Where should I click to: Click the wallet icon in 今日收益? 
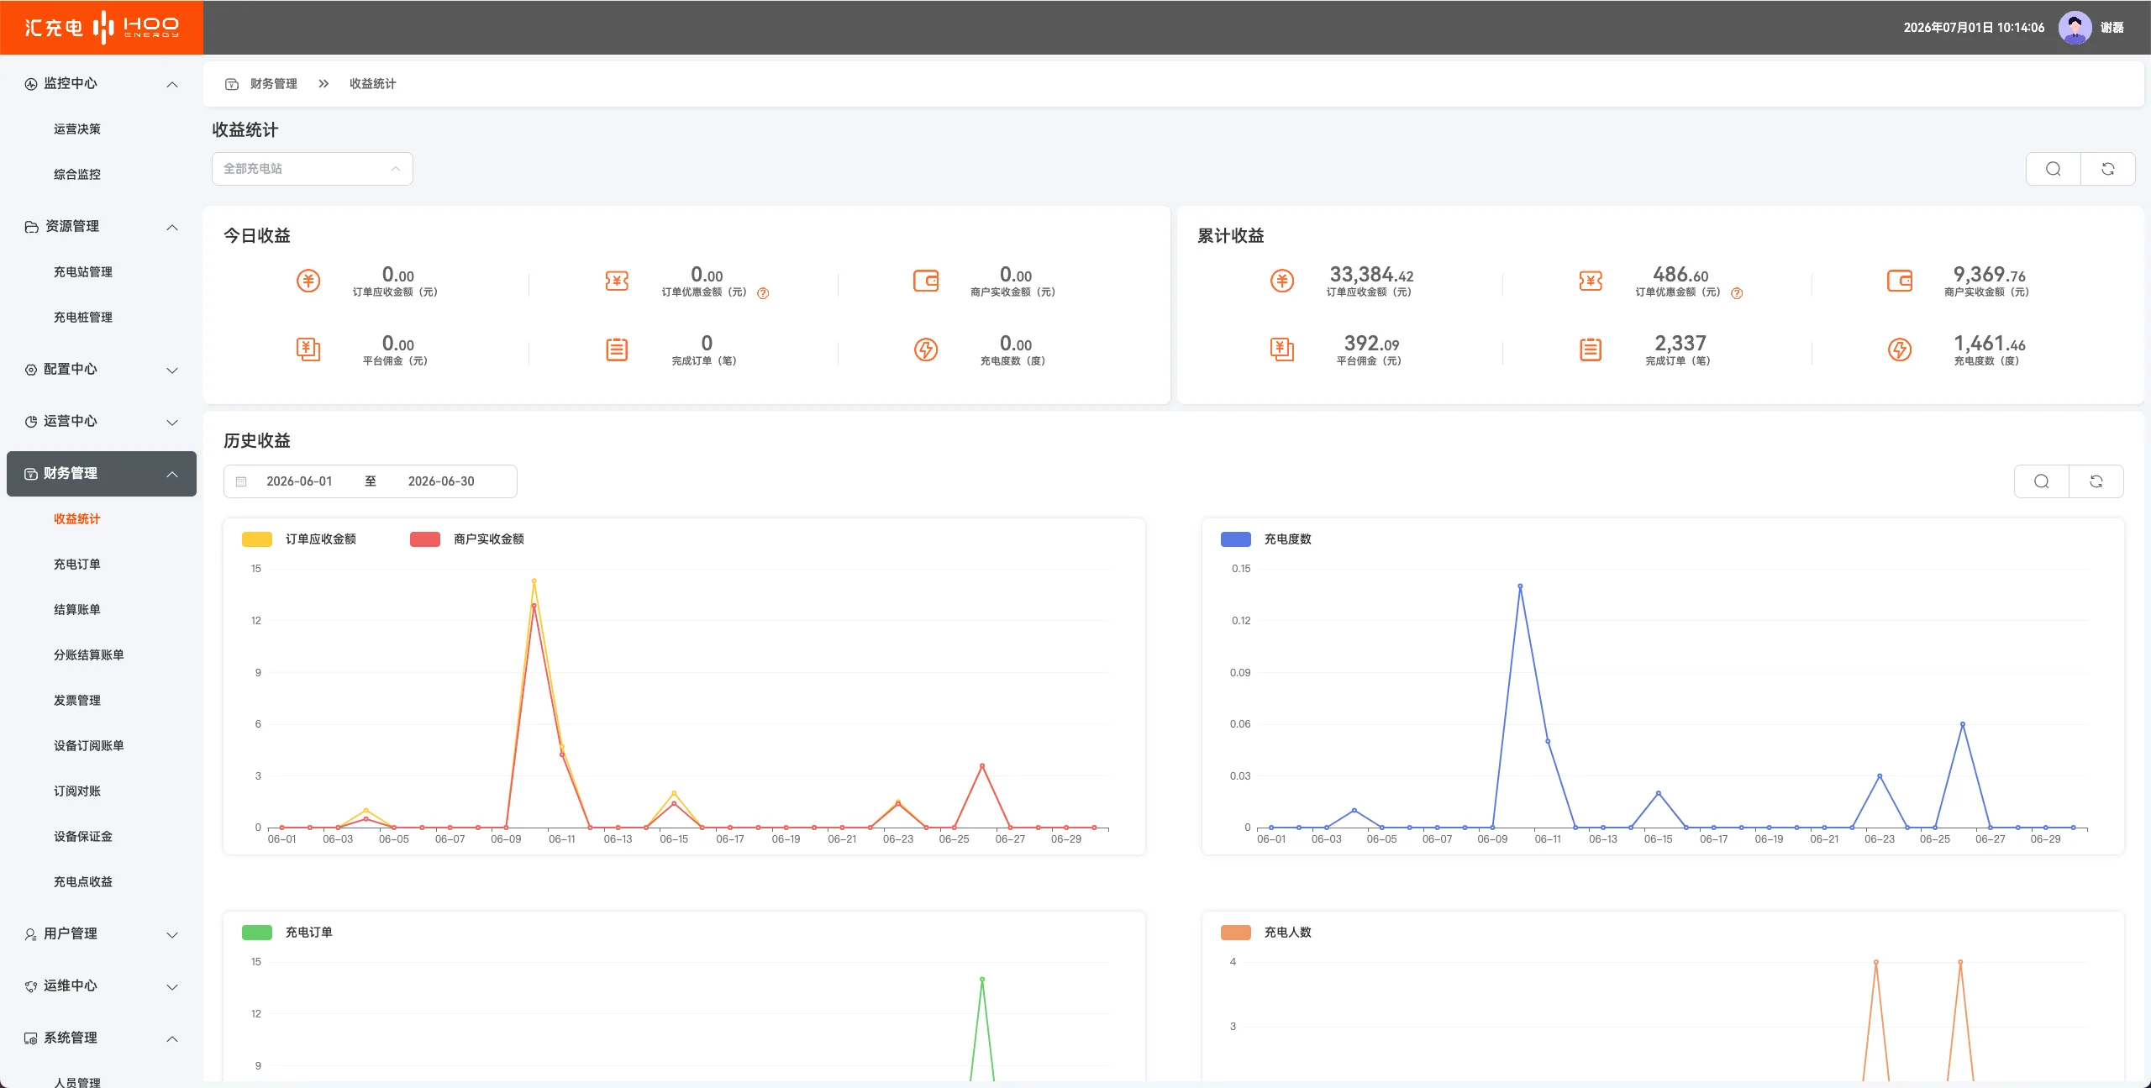(x=926, y=281)
